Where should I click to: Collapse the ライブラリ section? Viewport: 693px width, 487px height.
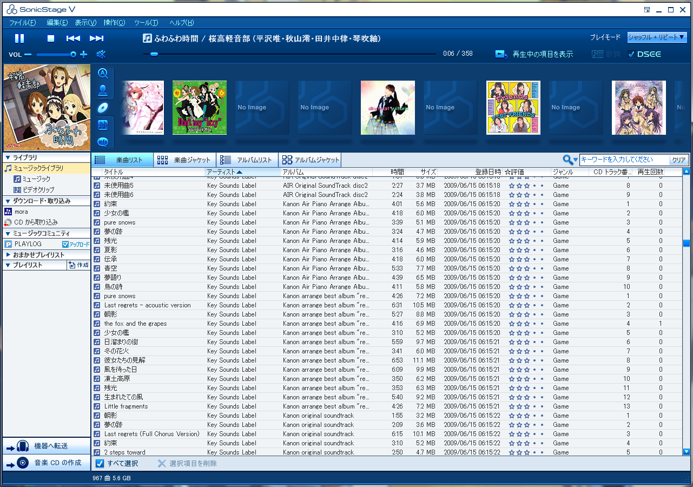click(8, 157)
